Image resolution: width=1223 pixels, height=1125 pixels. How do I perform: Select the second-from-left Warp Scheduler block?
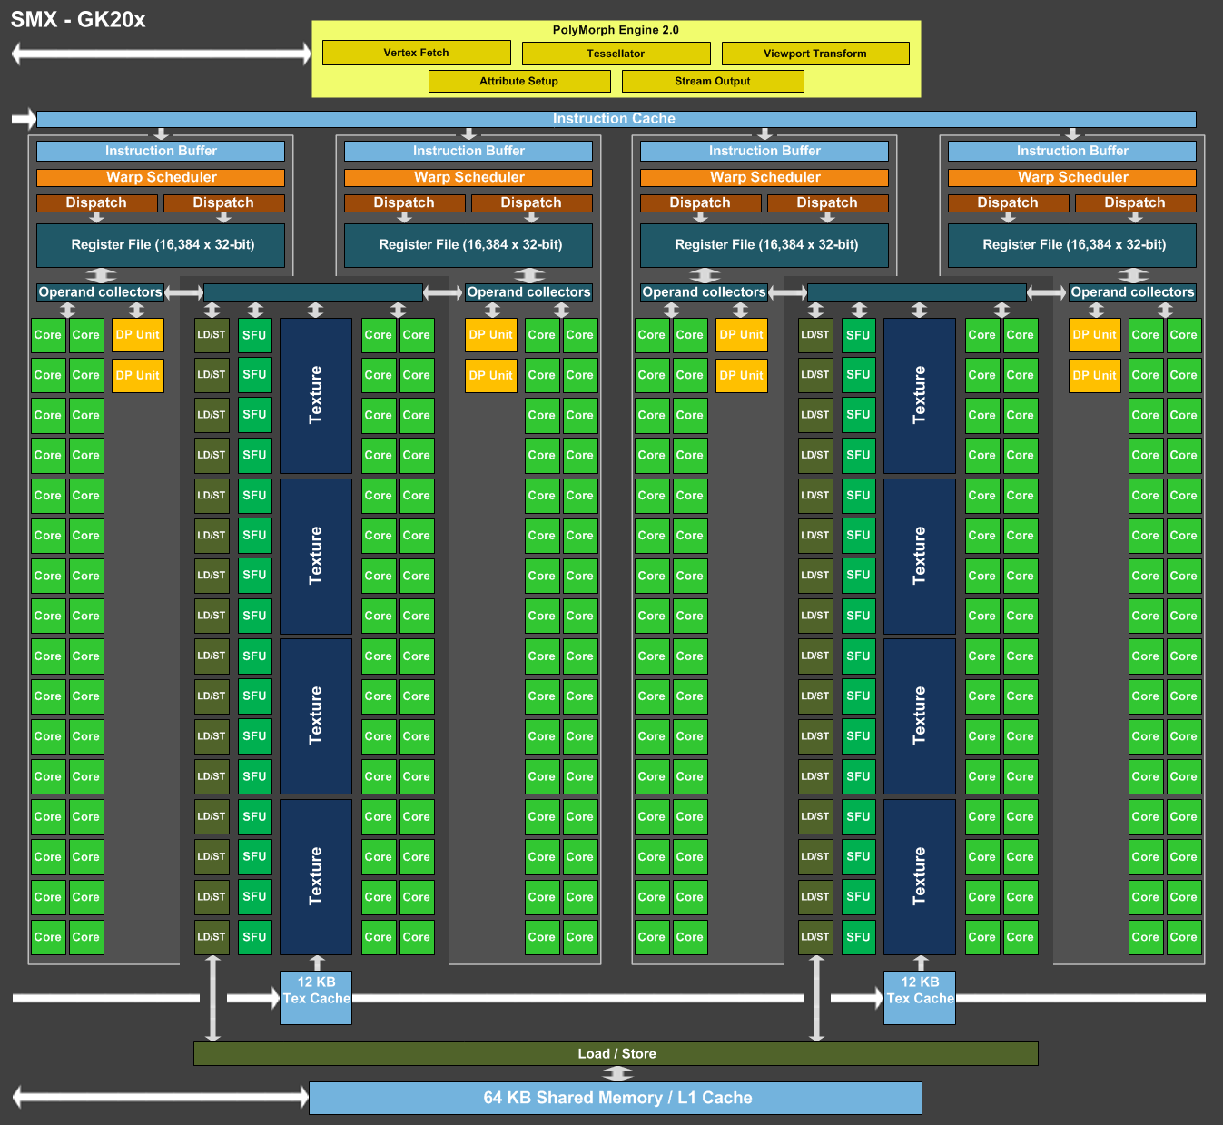point(468,178)
